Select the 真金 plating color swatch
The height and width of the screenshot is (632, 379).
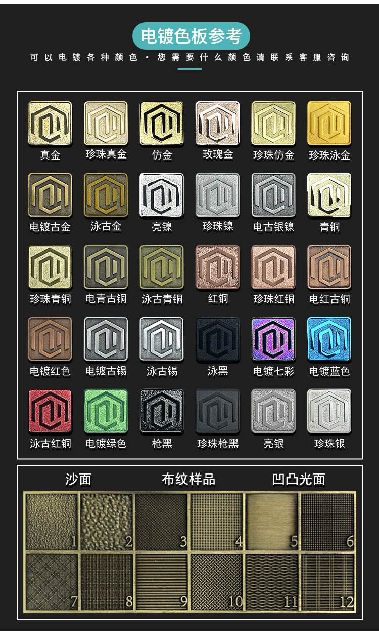tap(50, 124)
